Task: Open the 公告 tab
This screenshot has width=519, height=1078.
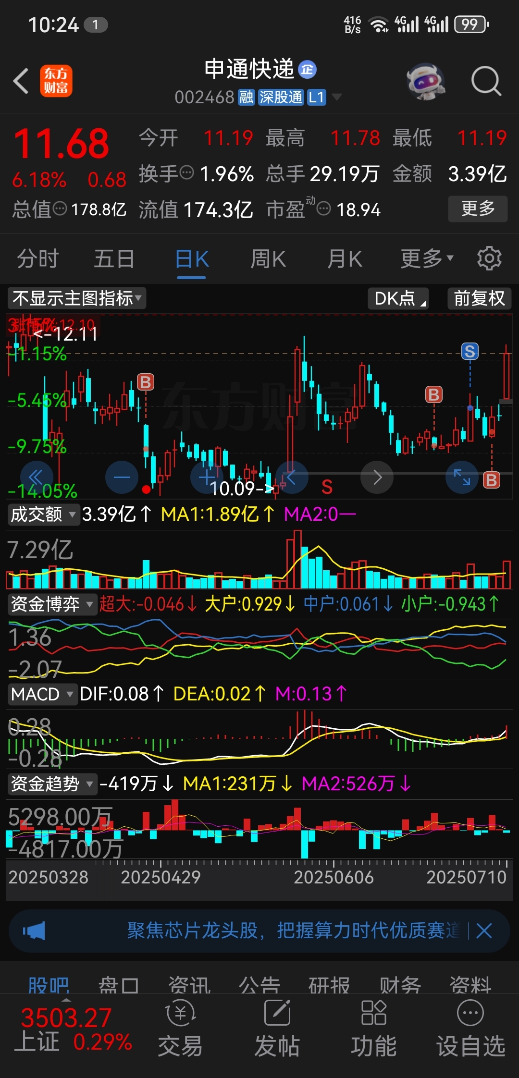Action: [x=259, y=985]
